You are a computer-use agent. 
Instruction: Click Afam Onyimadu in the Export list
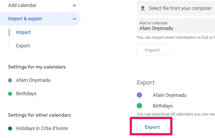point(169,95)
